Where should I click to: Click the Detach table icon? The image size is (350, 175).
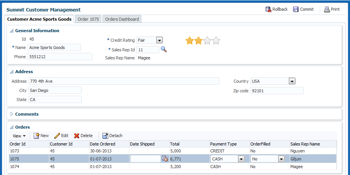[105, 136]
